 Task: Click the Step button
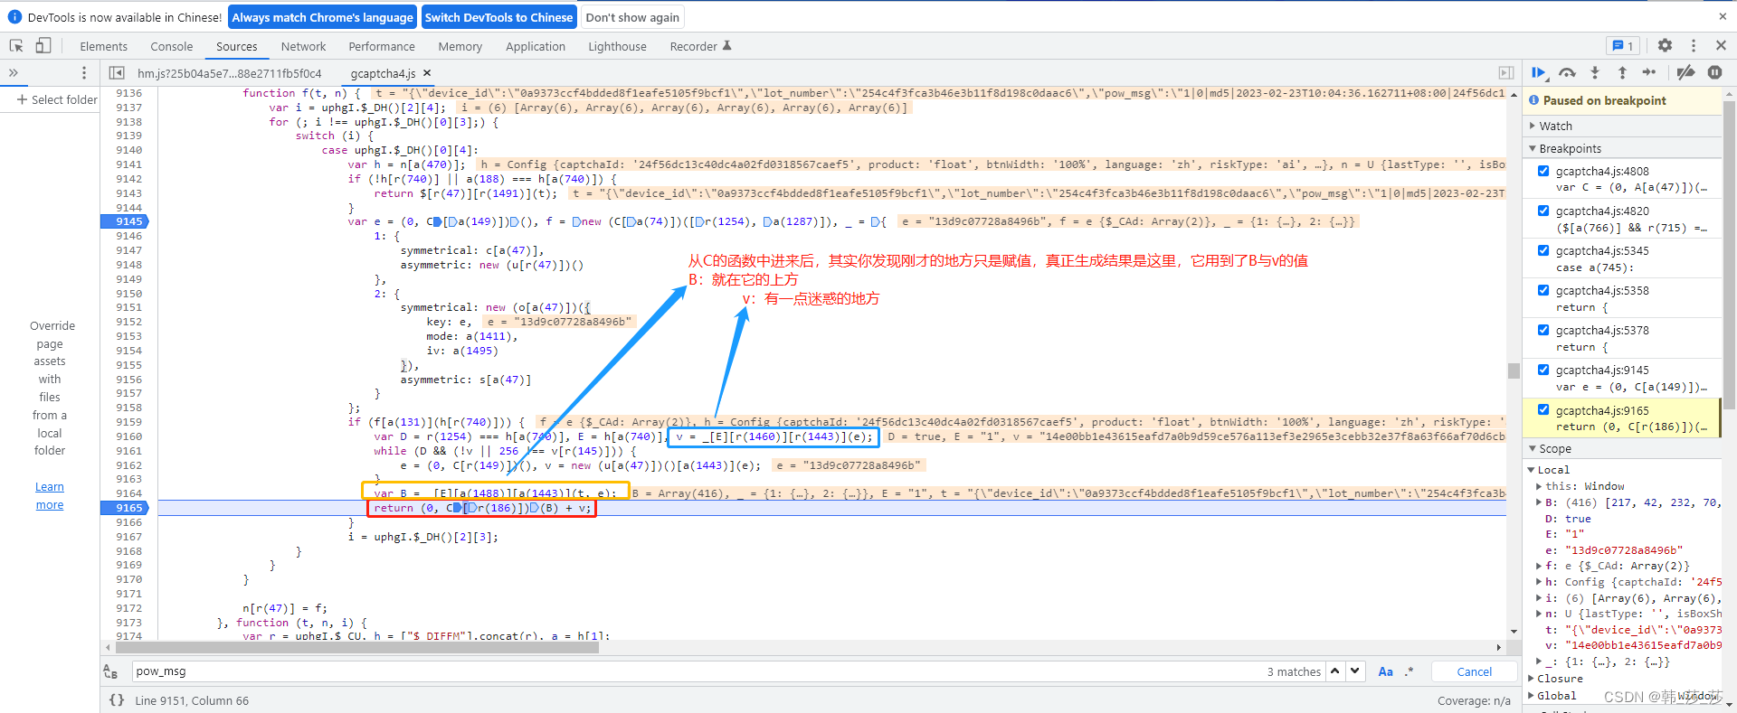[1649, 72]
